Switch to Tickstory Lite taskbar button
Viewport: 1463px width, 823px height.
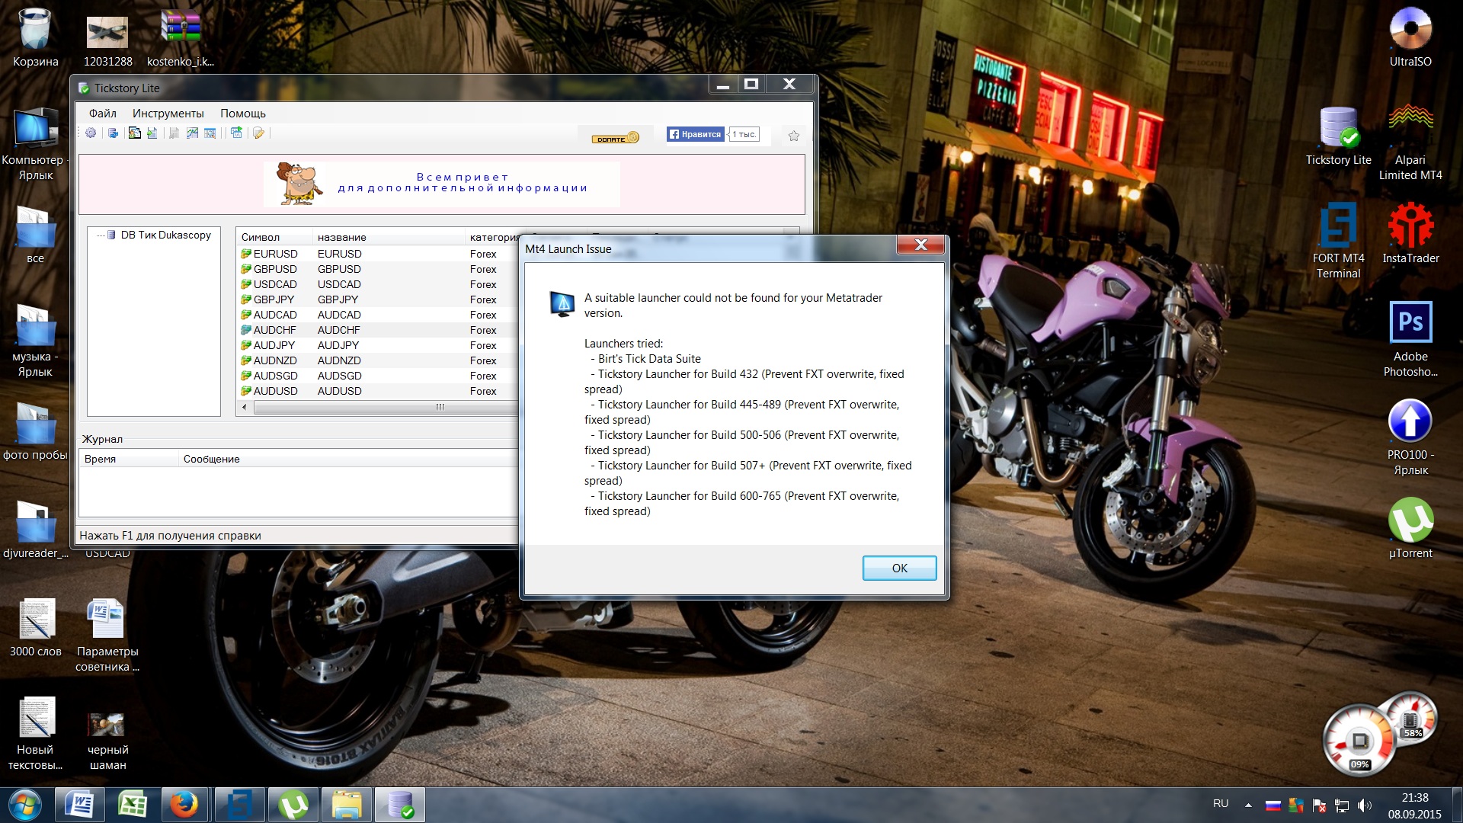tap(400, 805)
